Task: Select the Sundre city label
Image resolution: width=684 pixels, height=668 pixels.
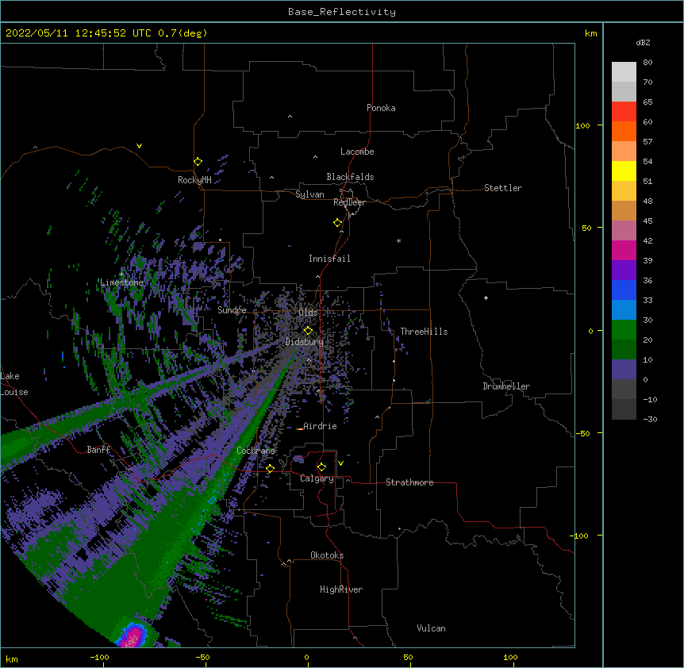Action: pos(232,310)
